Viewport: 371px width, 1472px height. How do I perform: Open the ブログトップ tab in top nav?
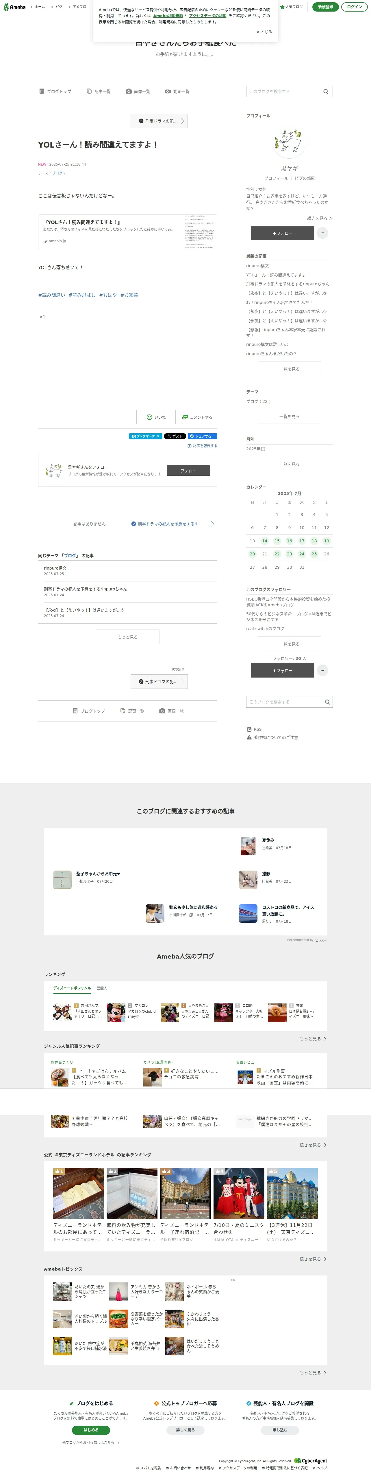[55, 91]
